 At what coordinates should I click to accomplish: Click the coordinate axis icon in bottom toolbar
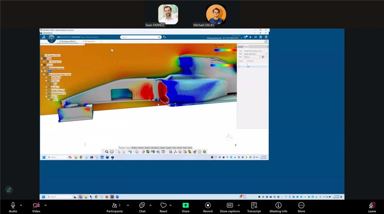[x=175, y=152]
